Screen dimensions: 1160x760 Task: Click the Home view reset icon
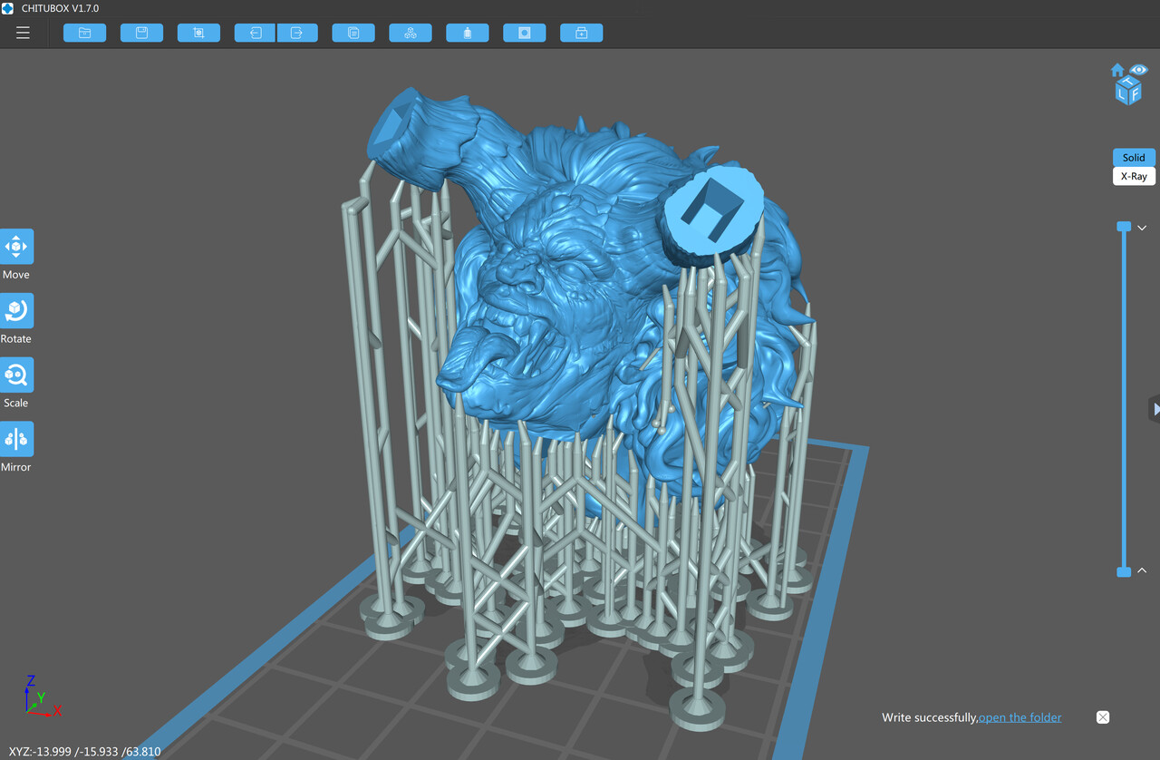click(x=1117, y=70)
